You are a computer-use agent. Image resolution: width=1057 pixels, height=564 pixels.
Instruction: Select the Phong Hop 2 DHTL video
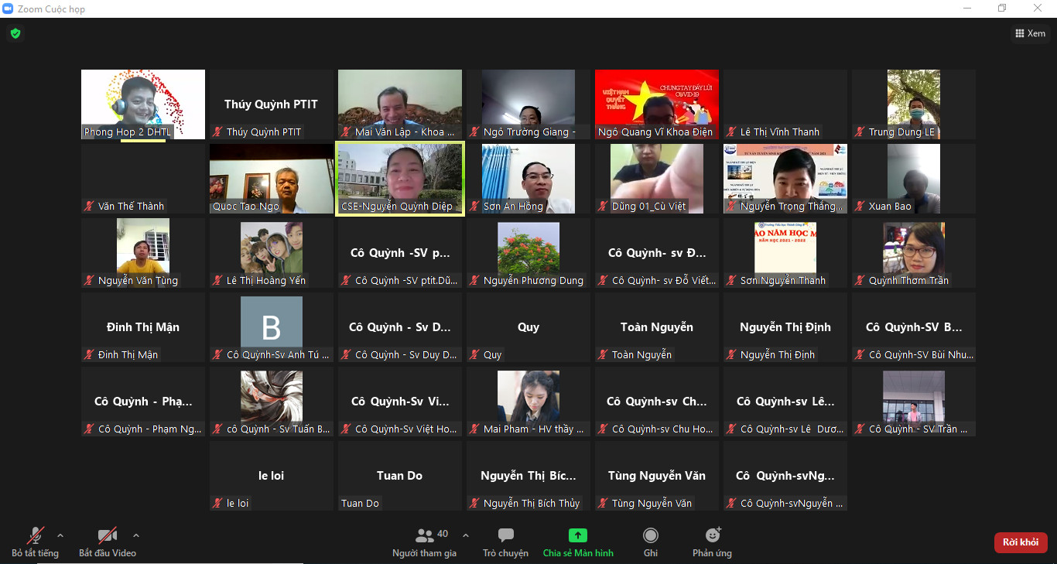(x=143, y=104)
